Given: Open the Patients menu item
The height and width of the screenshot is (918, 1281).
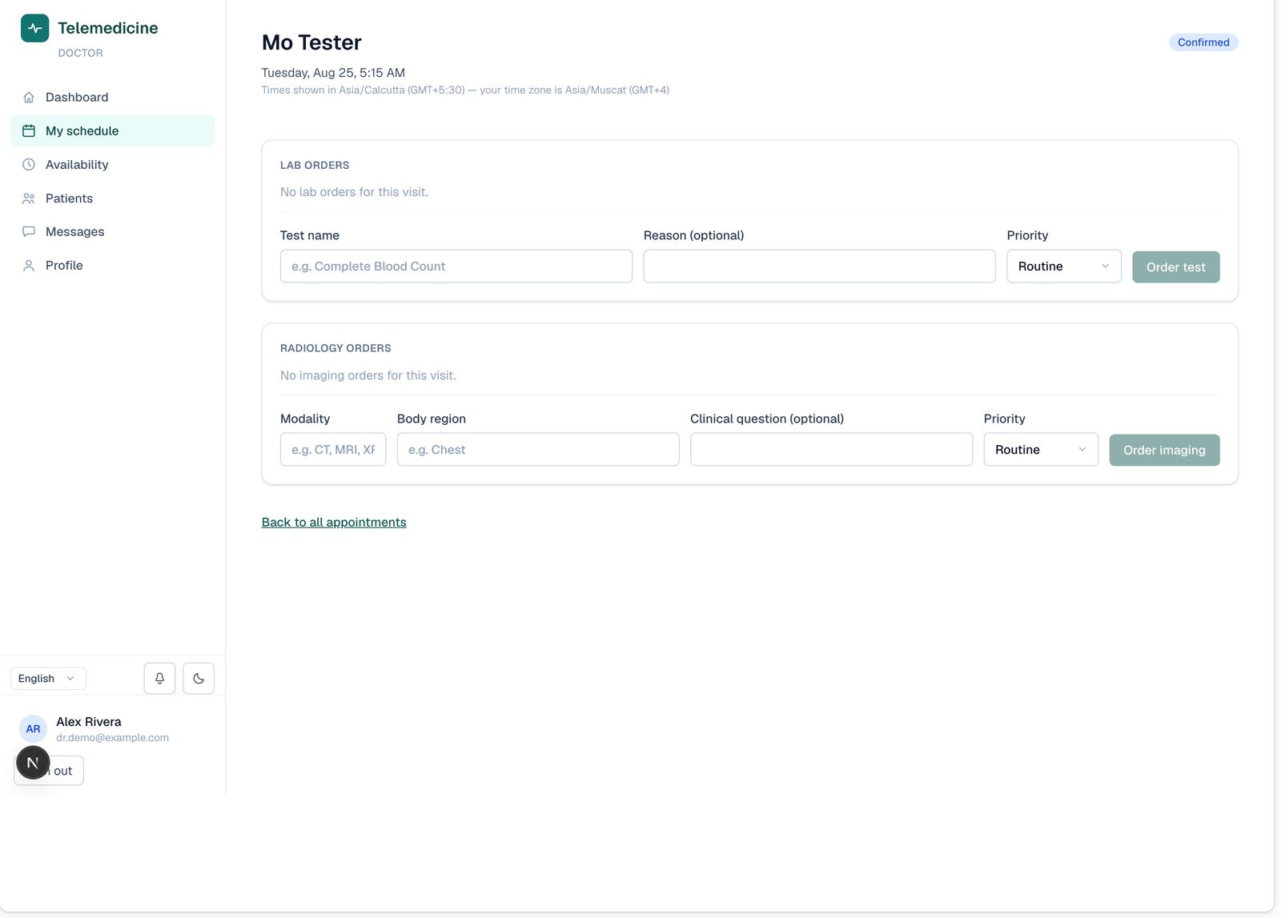Looking at the screenshot, I should tap(112, 198).
